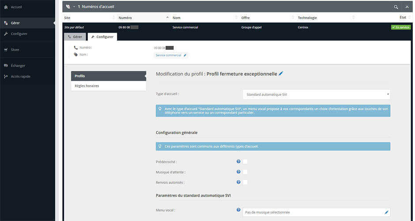Click the phone icon in Numéros d'accueil header

point(68,7)
